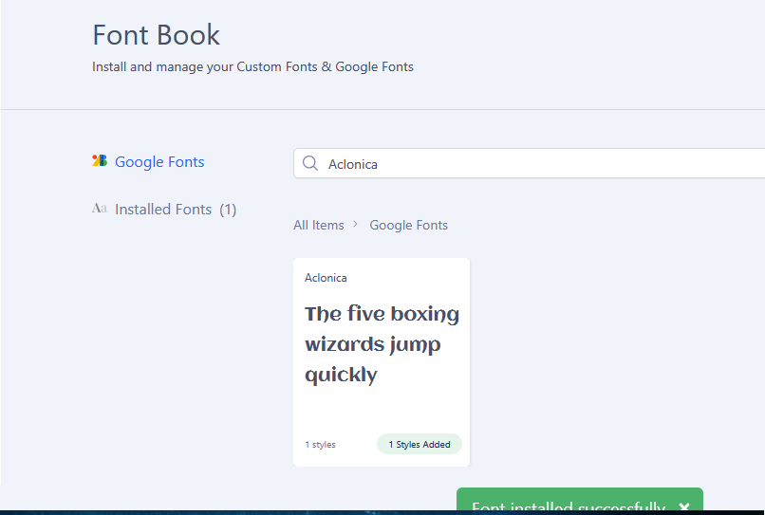Screen dimensions: 765x515
Task: Go to All Items breadcrumb
Action: [x=318, y=225]
